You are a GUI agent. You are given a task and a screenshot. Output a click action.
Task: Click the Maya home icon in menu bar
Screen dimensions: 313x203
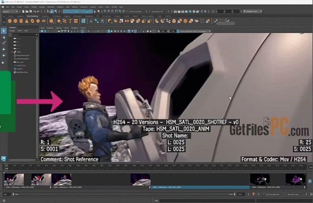pyautogui.click(x=3, y=7)
